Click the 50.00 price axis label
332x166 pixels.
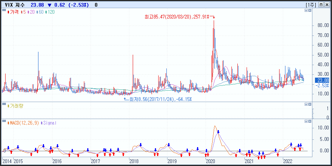point(323,55)
